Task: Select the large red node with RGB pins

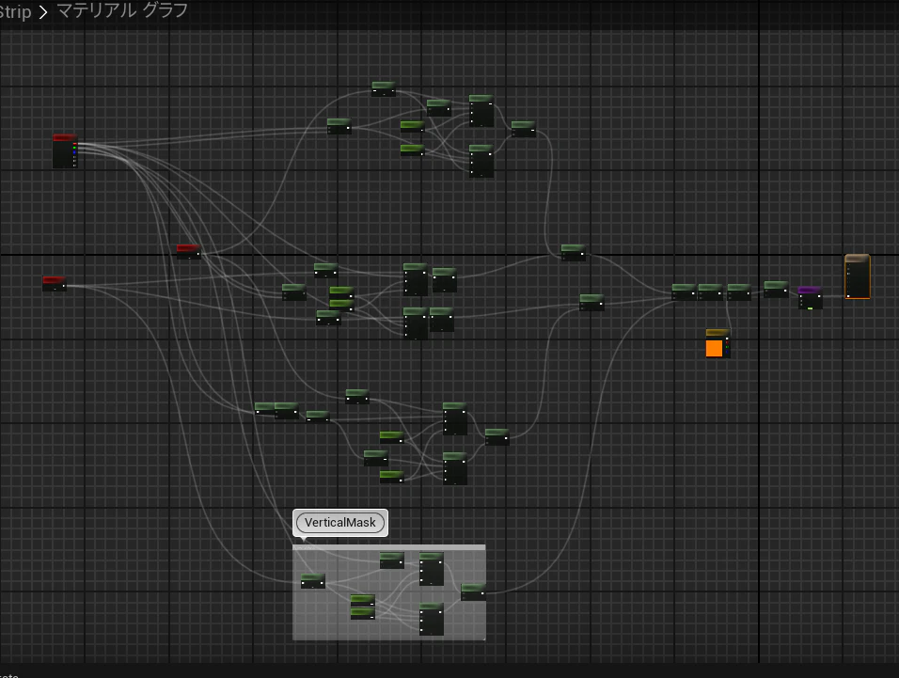Action: click(x=65, y=151)
